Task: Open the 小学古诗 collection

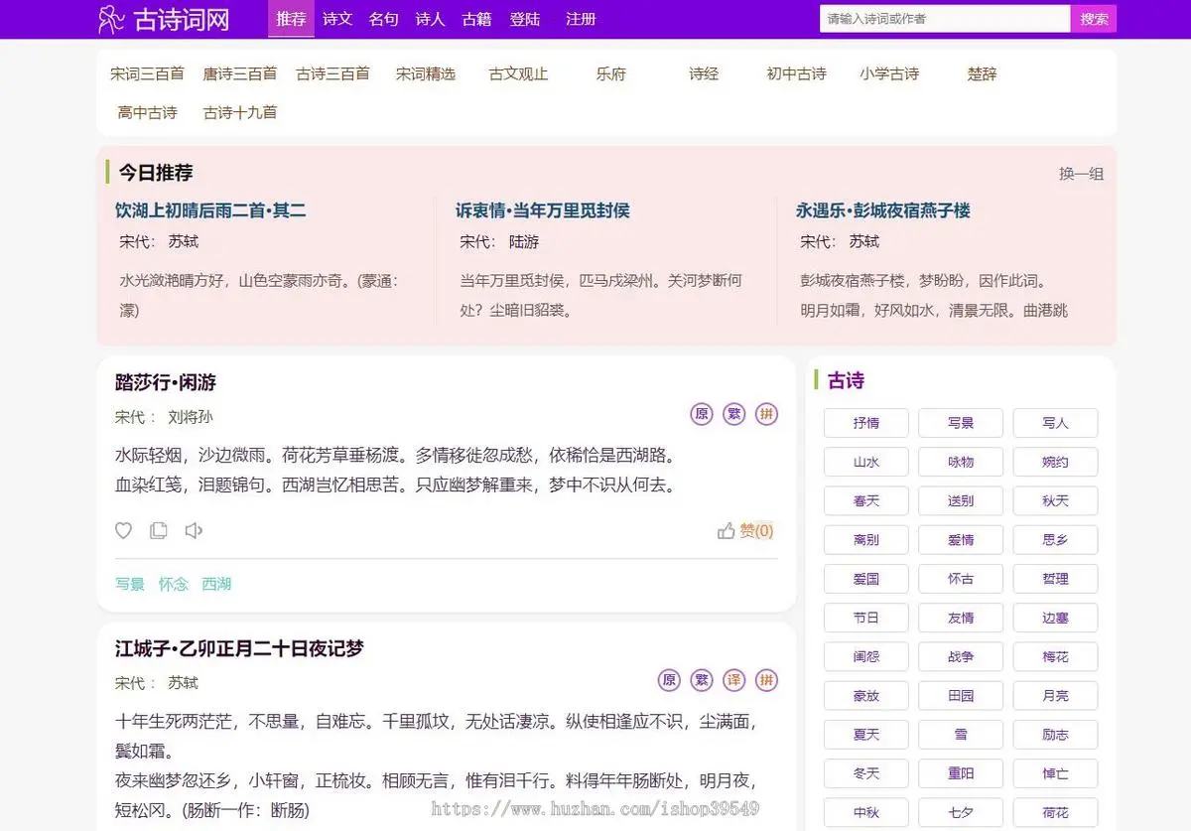Action: [890, 73]
